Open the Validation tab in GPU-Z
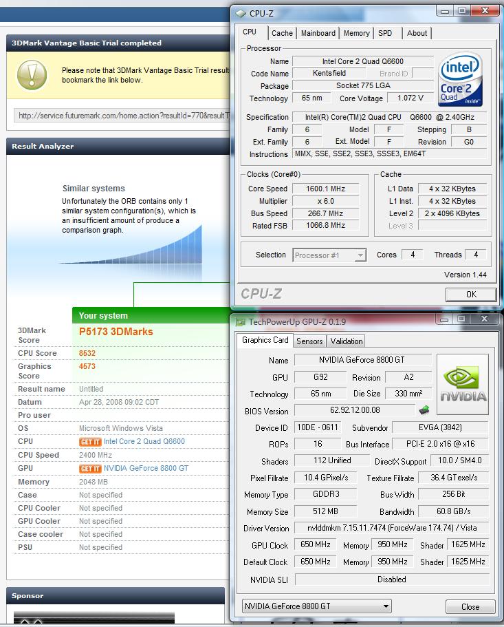 pos(347,341)
